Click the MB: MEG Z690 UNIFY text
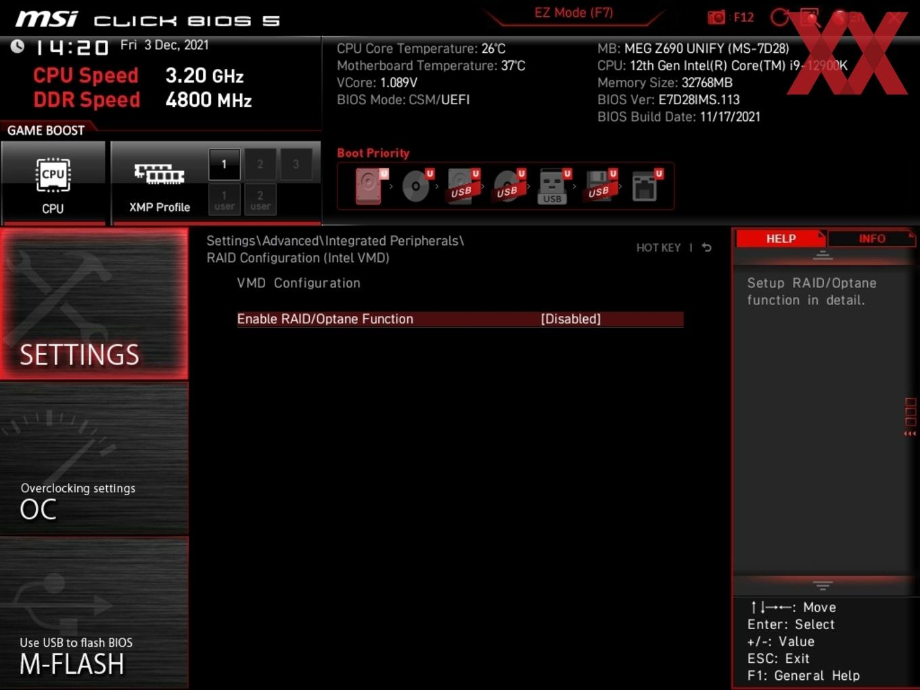The width and height of the screenshot is (920, 690). (693, 49)
